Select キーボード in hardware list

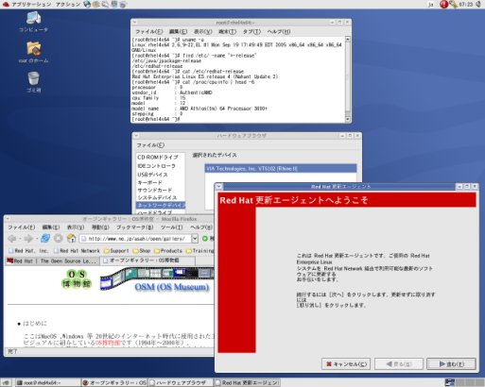[149, 182]
